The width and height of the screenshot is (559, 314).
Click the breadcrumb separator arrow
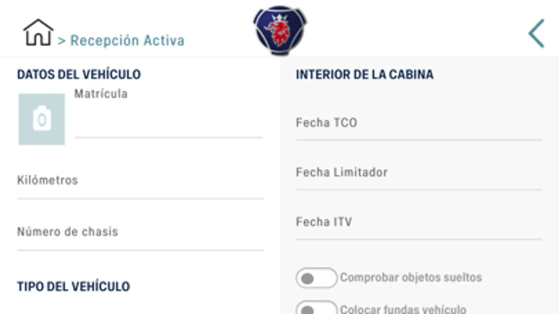pos(62,41)
